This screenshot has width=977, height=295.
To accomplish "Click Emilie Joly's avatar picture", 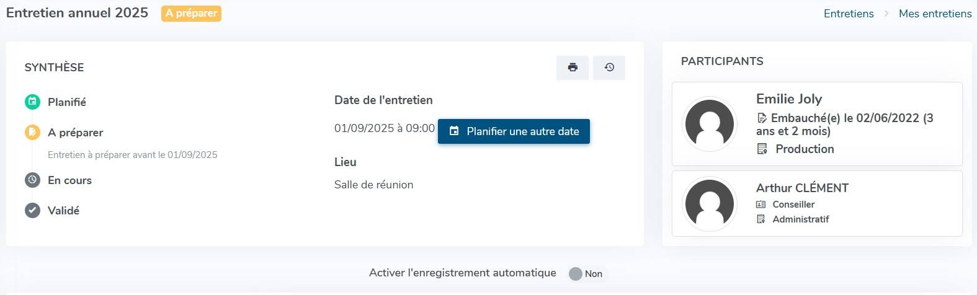I will [x=710, y=124].
